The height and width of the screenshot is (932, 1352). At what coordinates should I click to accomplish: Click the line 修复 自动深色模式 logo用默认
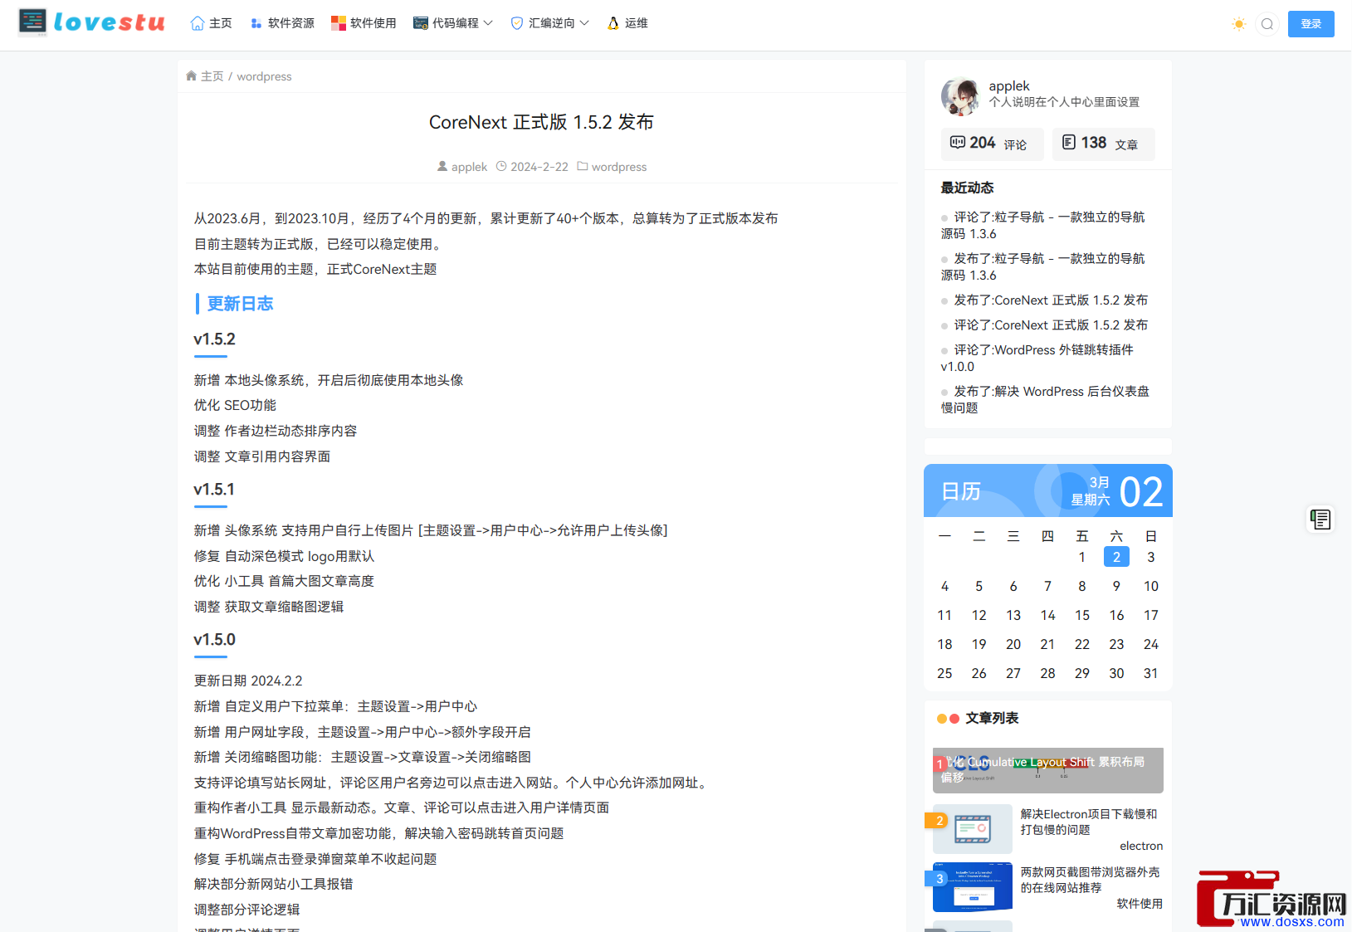[284, 556]
